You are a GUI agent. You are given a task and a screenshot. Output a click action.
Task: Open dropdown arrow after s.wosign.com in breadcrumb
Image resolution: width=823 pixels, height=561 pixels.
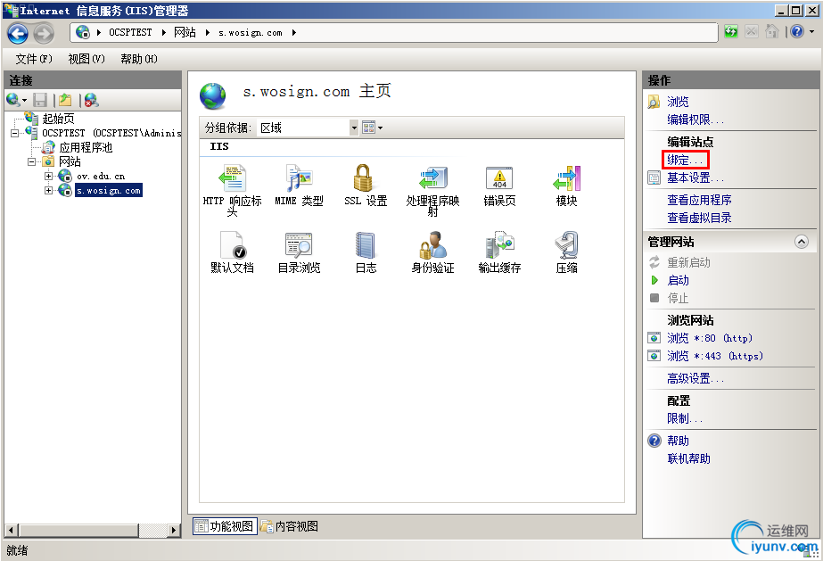294,32
